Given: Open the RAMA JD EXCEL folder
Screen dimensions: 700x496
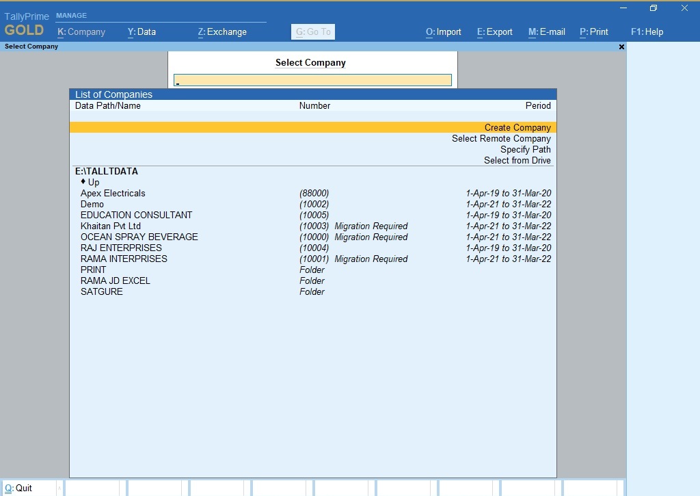Looking at the screenshot, I should 115,280.
